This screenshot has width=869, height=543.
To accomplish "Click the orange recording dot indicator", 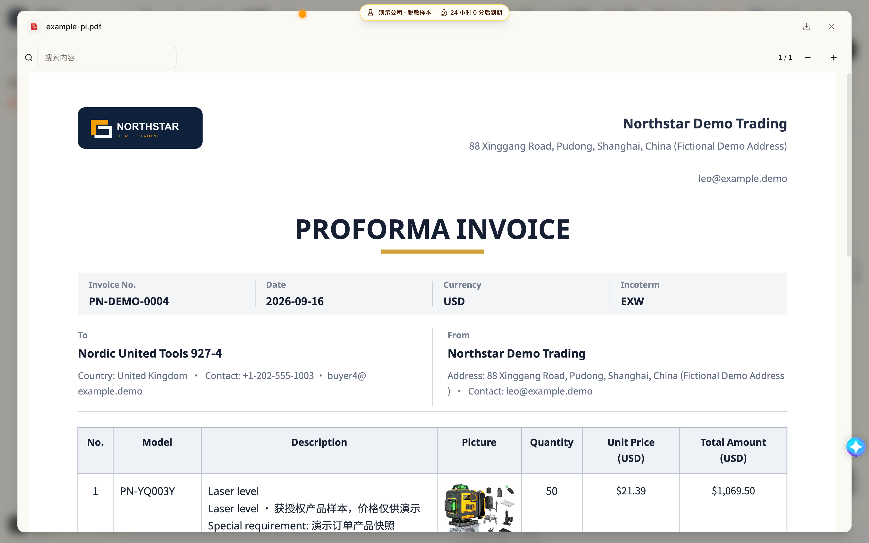I will (302, 14).
